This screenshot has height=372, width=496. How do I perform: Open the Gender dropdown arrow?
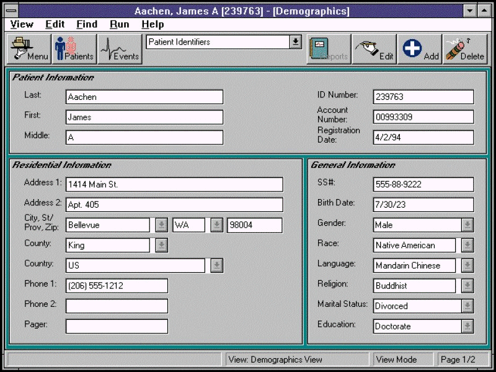[x=467, y=225]
